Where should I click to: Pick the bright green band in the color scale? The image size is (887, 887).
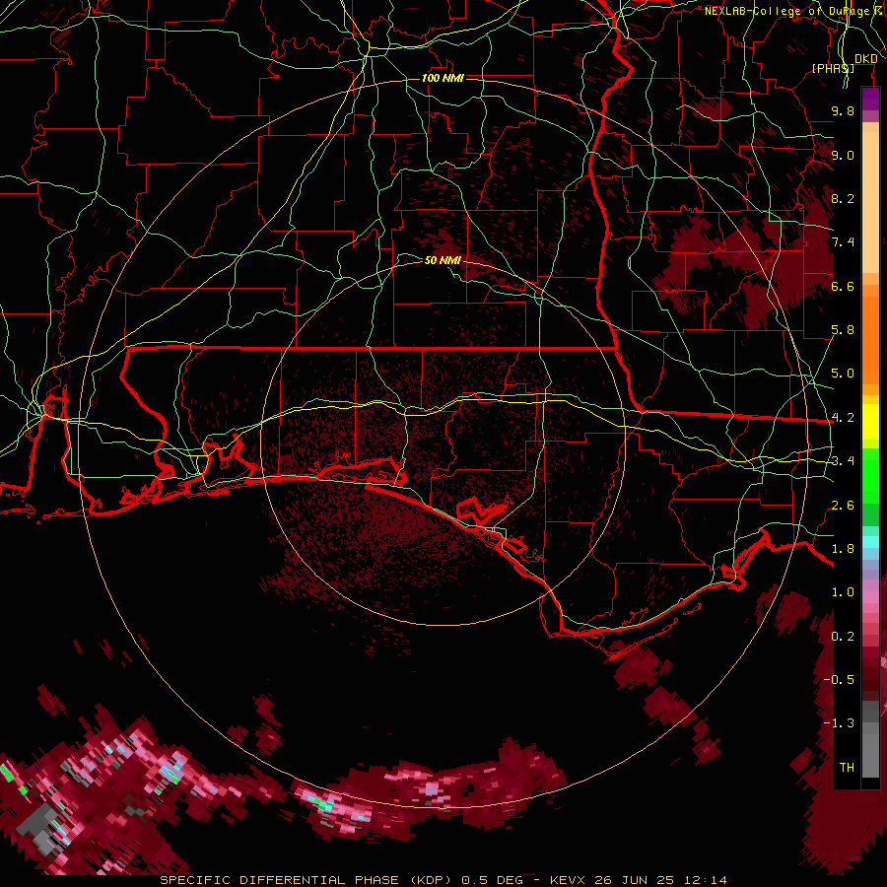coord(870,475)
